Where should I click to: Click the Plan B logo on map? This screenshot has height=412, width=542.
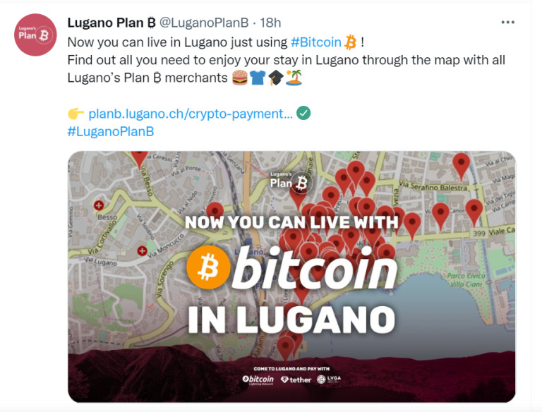point(291,181)
